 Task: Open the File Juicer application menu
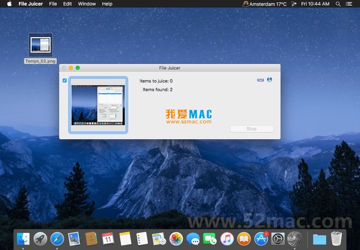point(31,4)
